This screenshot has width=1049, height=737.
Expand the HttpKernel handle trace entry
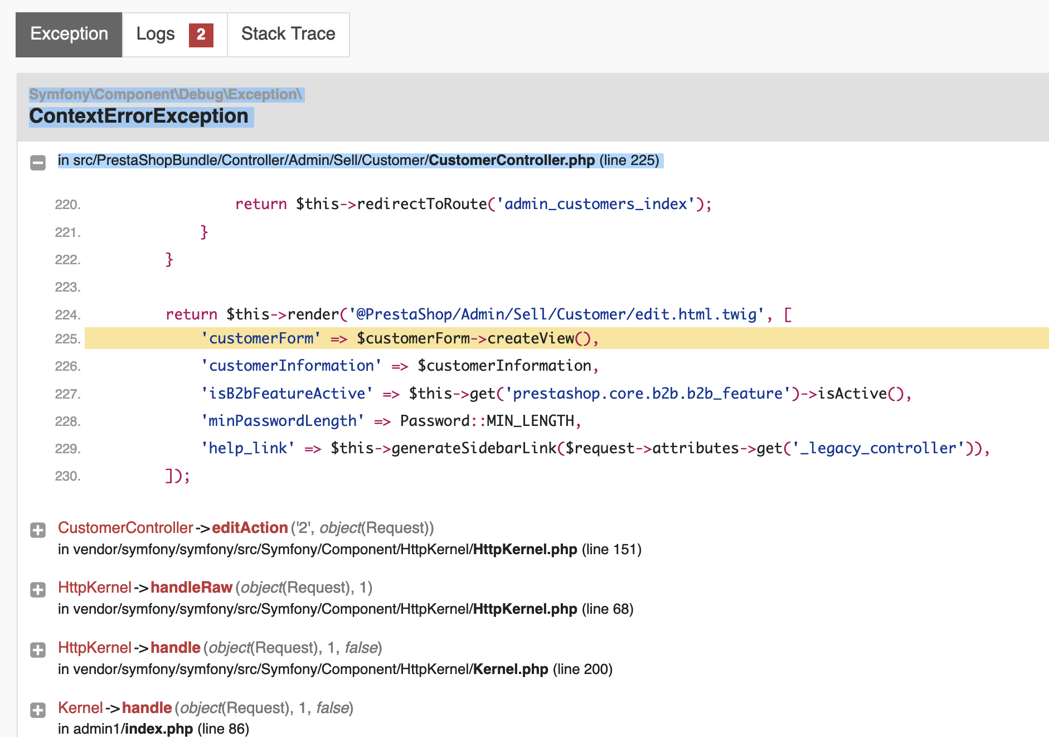(x=38, y=650)
